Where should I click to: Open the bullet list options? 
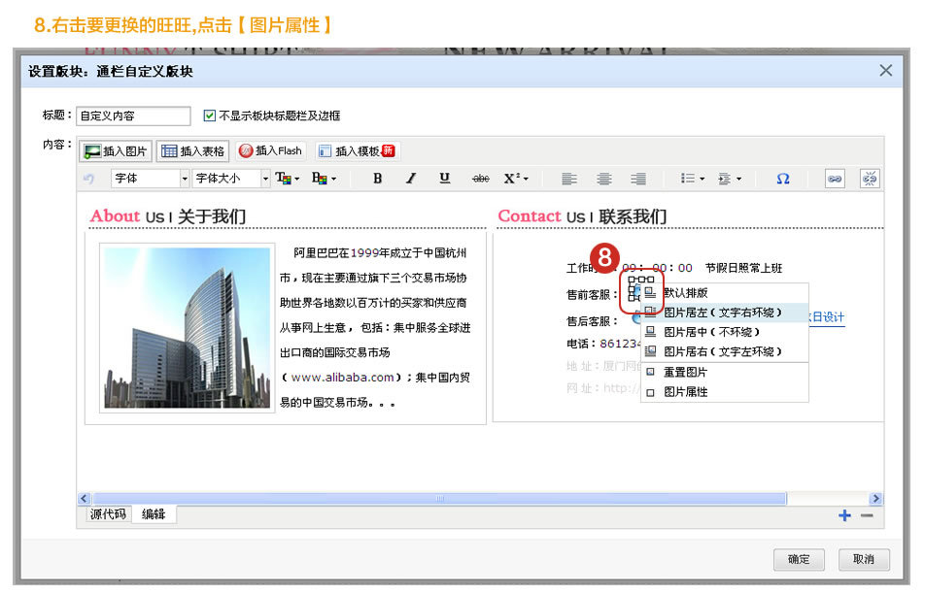click(x=693, y=179)
